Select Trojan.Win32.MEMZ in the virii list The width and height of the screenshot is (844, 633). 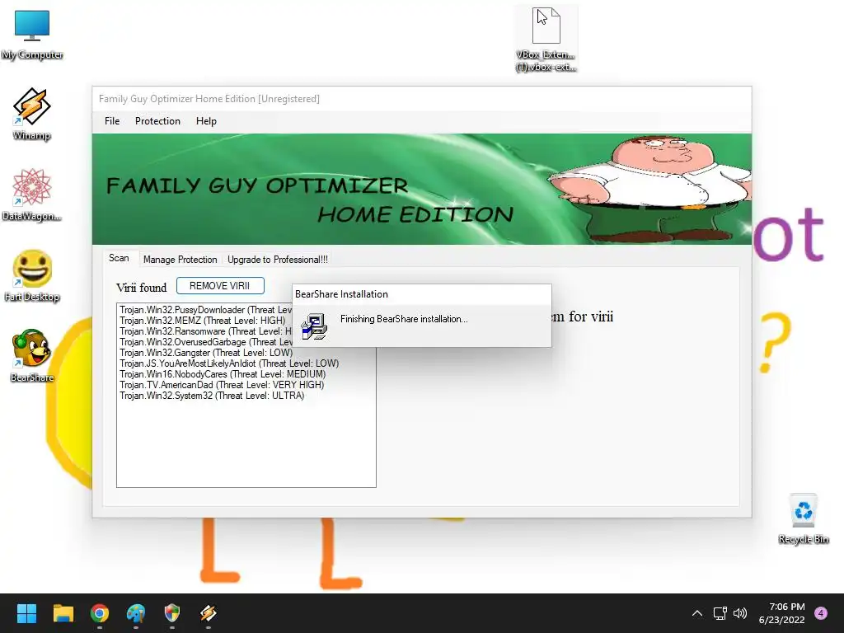click(x=203, y=321)
